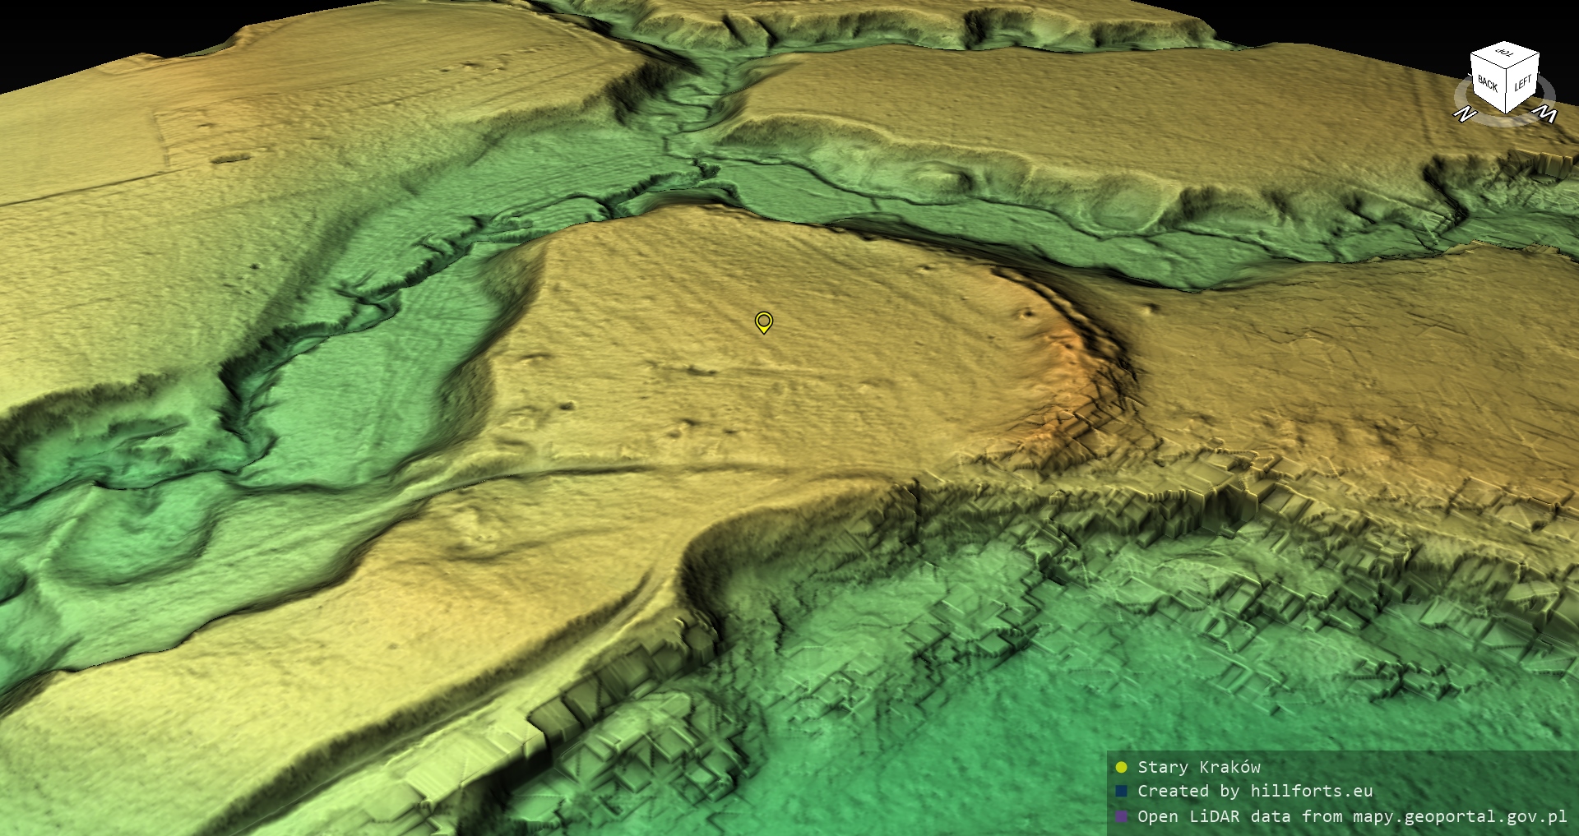This screenshot has height=836, width=1579.
Task: Click the blue square beside Created by hillforts.eu
Action: 1121,792
